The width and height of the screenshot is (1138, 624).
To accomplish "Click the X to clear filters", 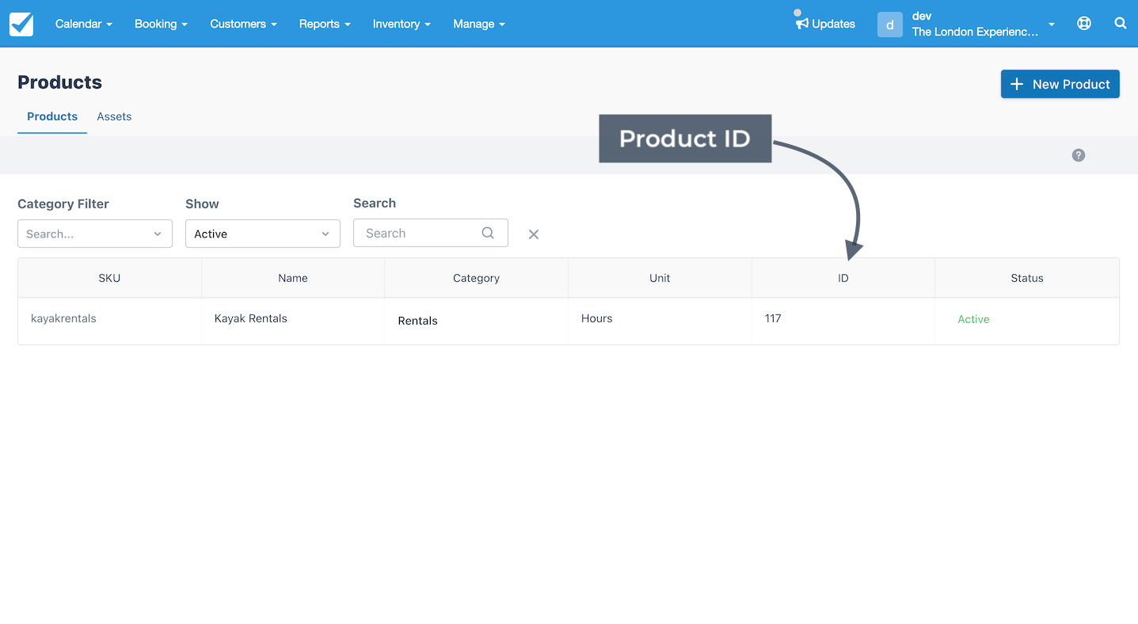I will [x=534, y=234].
